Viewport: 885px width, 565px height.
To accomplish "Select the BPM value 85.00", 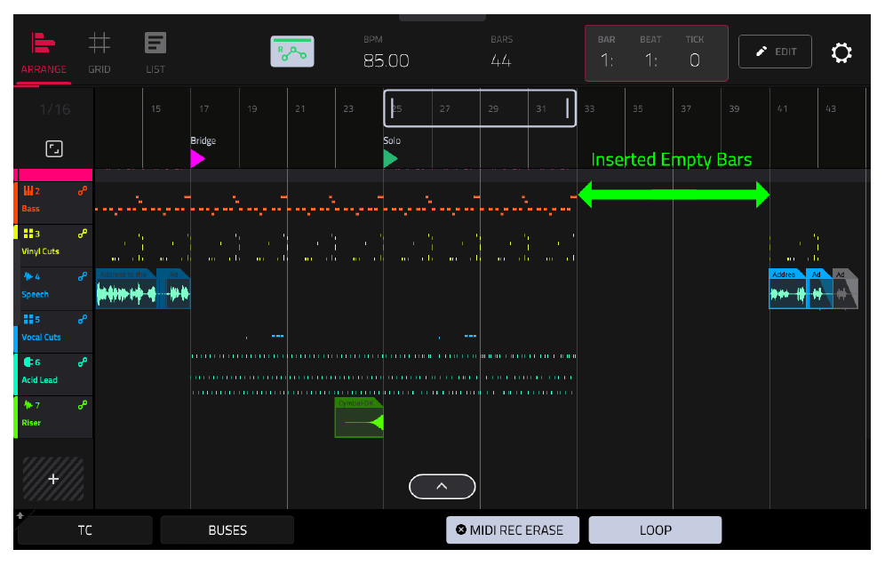I will [x=386, y=60].
